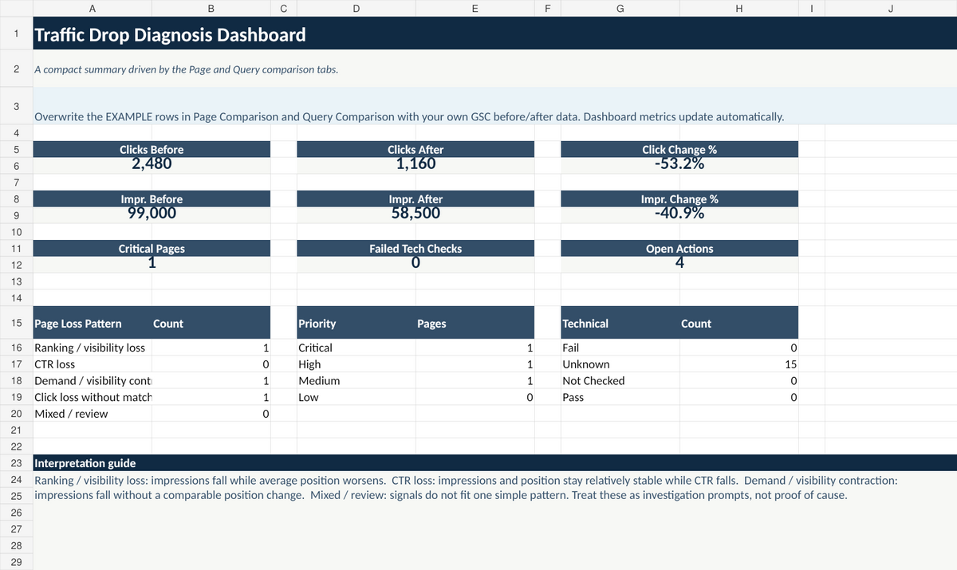The width and height of the screenshot is (957, 570).
Task: Select column H header
Action: click(738, 10)
